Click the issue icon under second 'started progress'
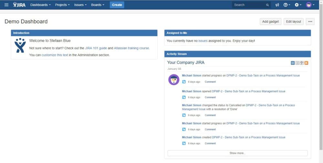Screen dimensions: 323x163 [184, 129]
